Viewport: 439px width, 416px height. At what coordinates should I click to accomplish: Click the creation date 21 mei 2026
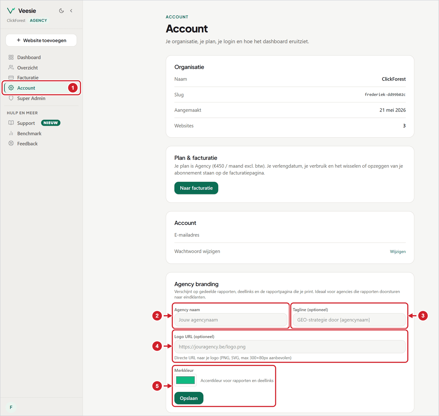[393, 110]
